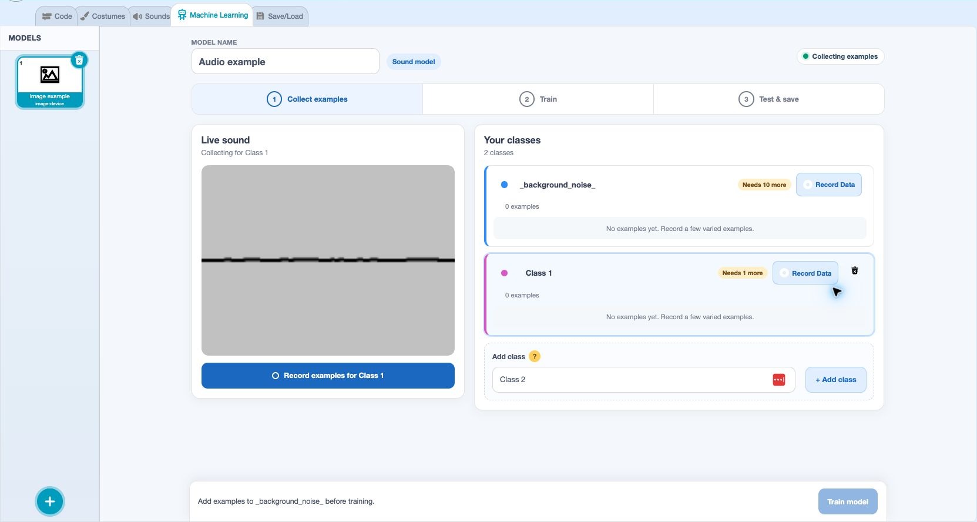The height and width of the screenshot is (522, 977).
Task: Delete the Image example model via trash icon
Action: (x=79, y=60)
